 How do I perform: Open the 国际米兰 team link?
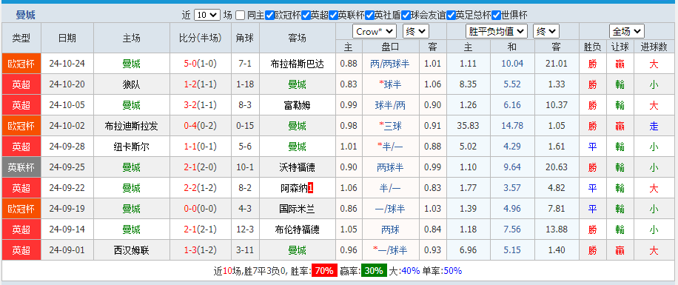click(297, 209)
